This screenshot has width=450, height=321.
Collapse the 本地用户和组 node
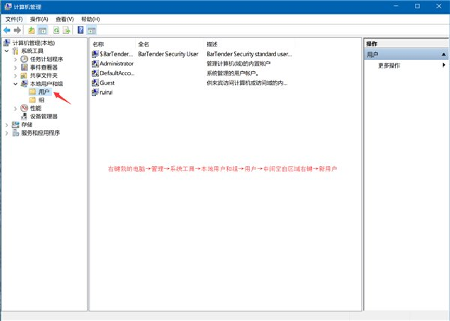16,84
